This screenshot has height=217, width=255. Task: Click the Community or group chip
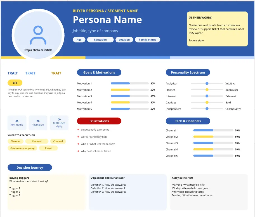tap(22, 148)
